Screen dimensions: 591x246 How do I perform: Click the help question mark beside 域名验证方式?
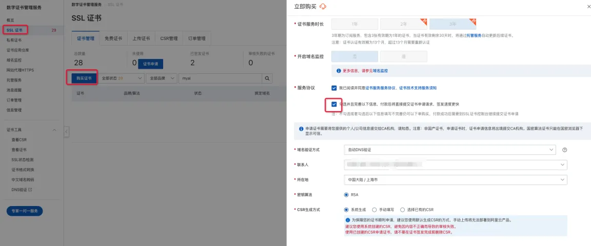click(x=564, y=150)
